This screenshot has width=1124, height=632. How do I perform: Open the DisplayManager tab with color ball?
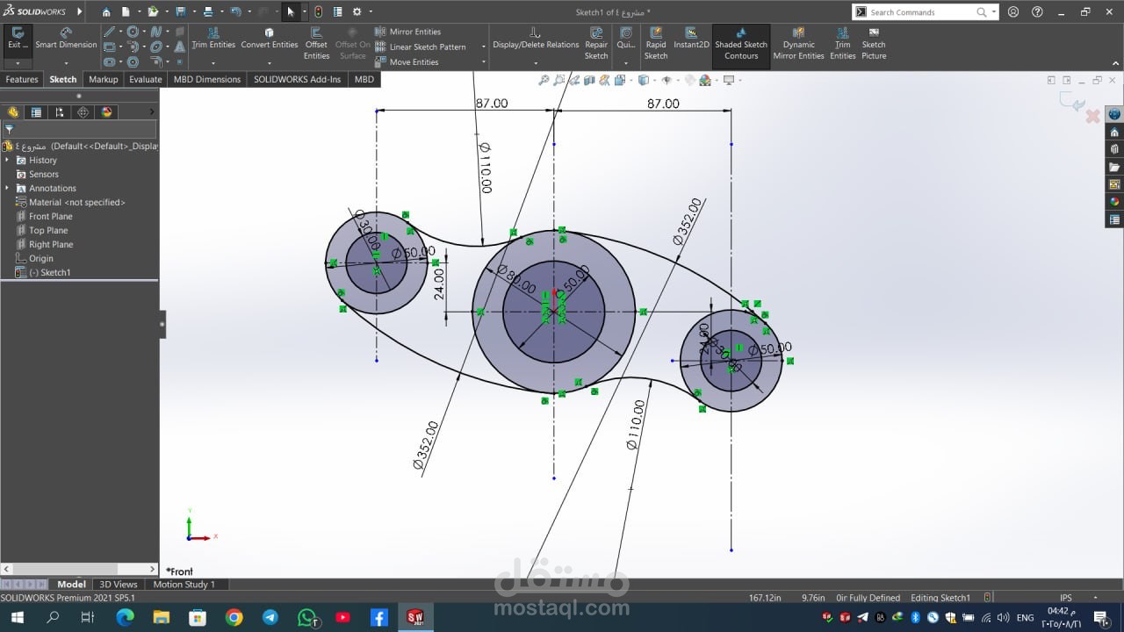click(107, 112)
